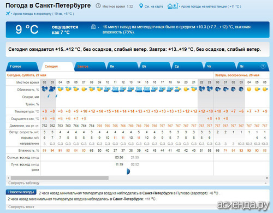The width and height of the screenshot is (273, 213).
Task: Click scrollbar right arrow under table
Action: pyautogui.click(x=267, y=178)
